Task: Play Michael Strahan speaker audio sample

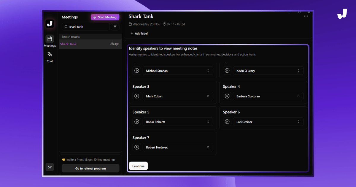Action: tap(137, 71)
